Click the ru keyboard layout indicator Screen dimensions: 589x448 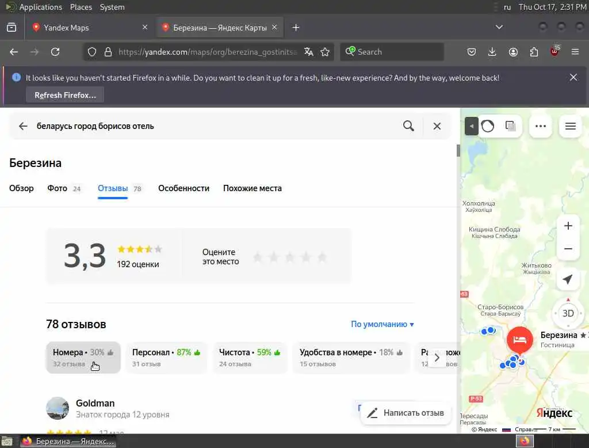507,7
